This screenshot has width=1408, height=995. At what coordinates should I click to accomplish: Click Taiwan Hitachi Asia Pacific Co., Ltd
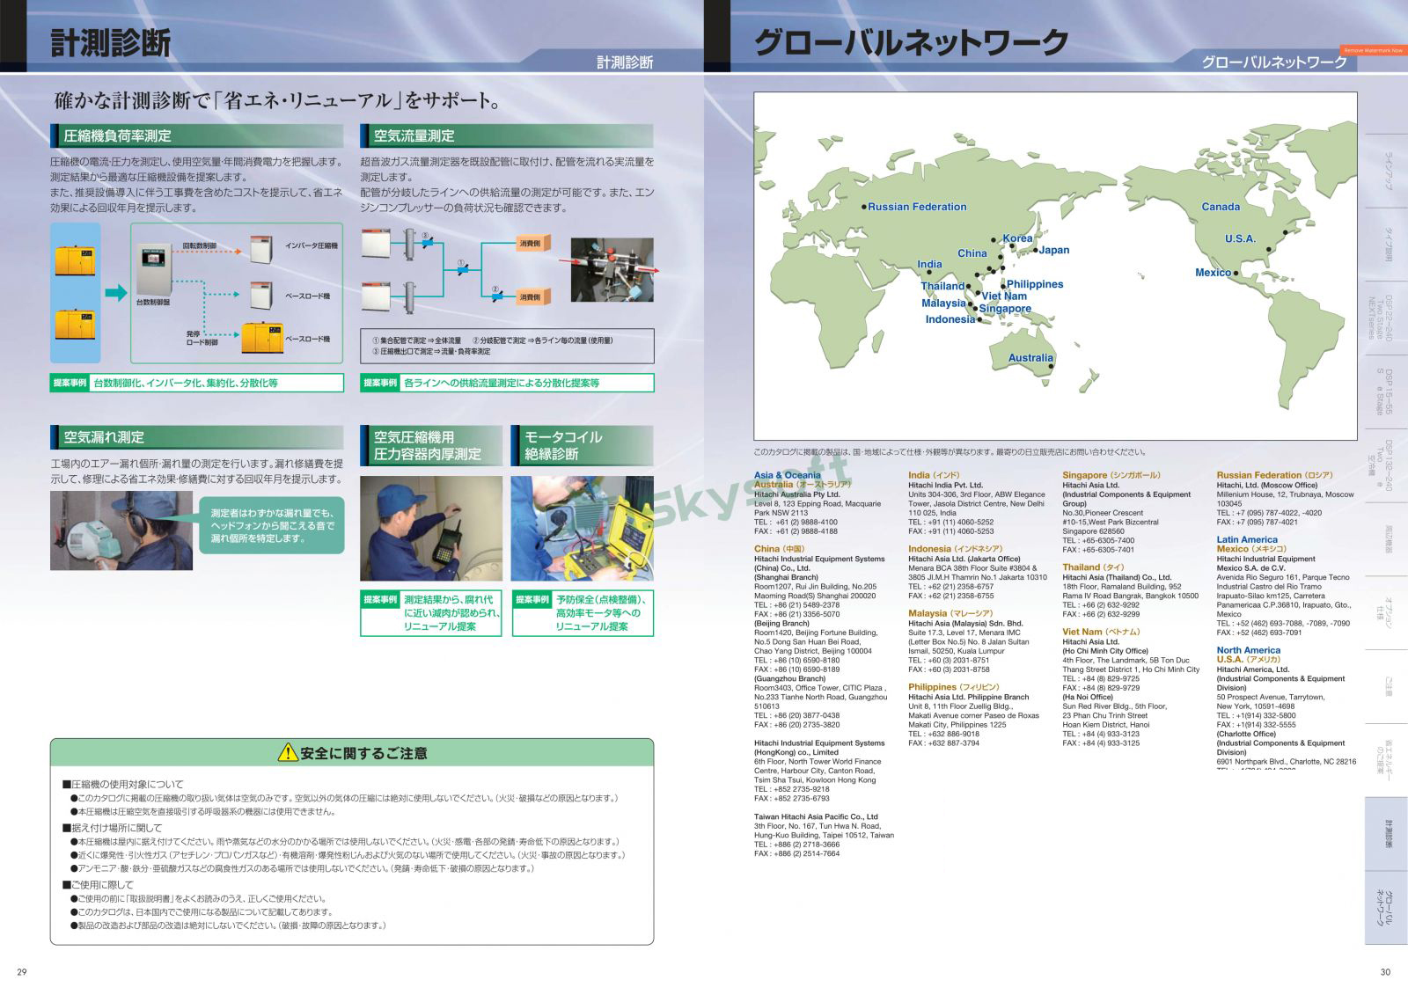(816, 816)
